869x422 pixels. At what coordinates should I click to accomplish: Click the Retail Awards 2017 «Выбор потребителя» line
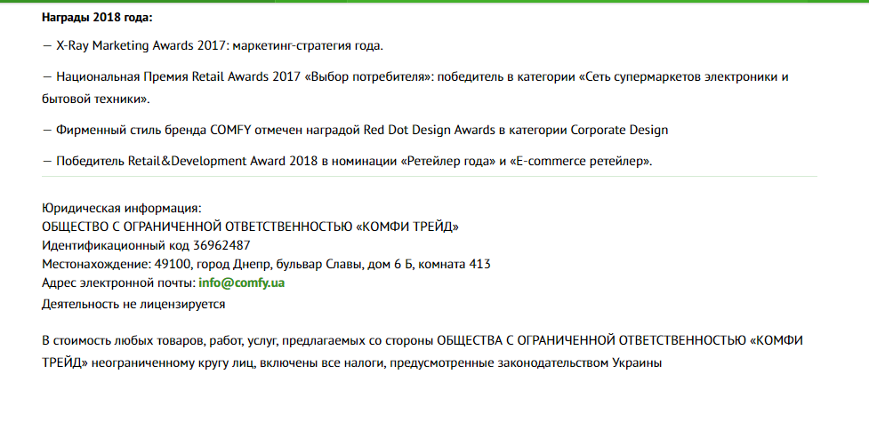(x=415, y=77)
